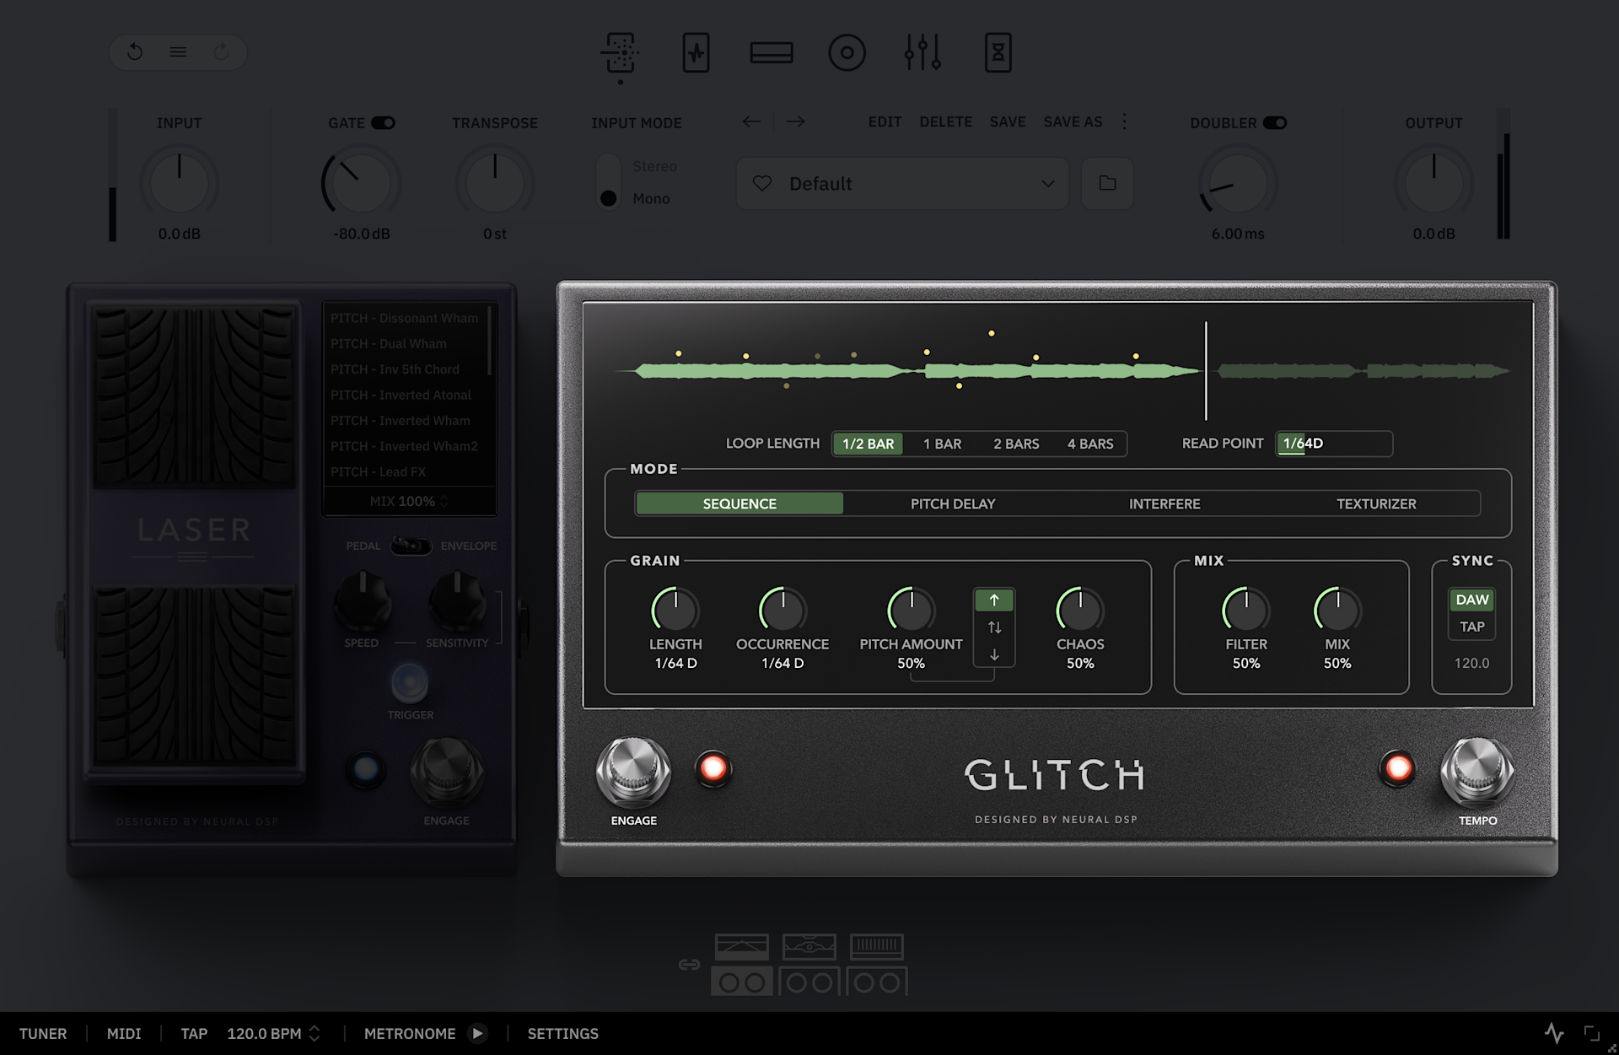Select the second pedalboard slot icon

(809, 982)
